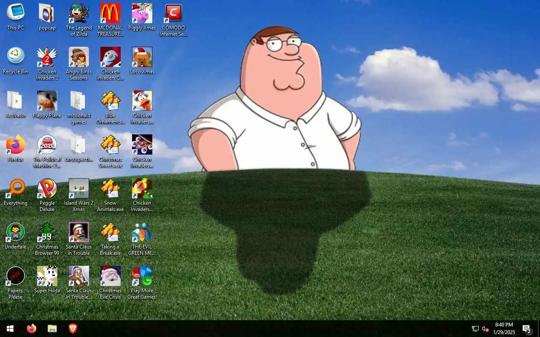Launch THE EVIL GREEN ME... shortcut
This screenshot has height=337, width=540.
(x=142, y=239)
